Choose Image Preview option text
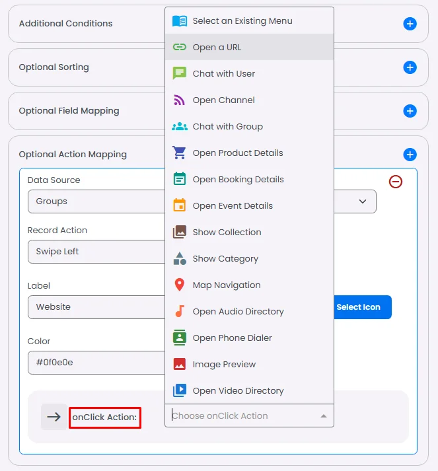The height and width of the screenshot is (471, 438). 224,365
